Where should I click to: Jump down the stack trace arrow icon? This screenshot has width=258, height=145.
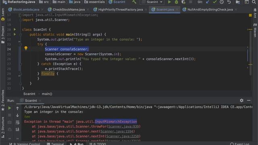point(17,116)
